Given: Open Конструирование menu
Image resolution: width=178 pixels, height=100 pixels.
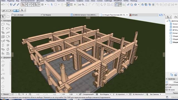Looking at the screenshot, I should [28, 1].
